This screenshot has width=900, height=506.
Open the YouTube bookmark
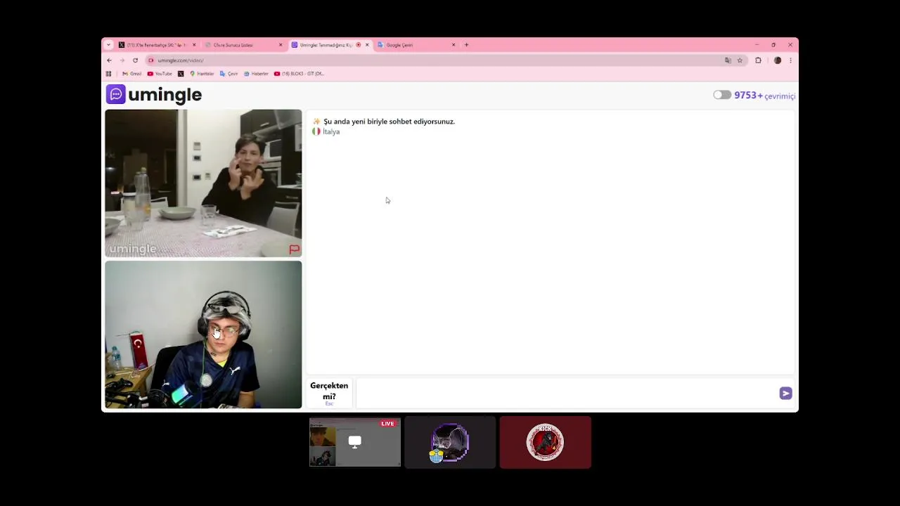160,74
